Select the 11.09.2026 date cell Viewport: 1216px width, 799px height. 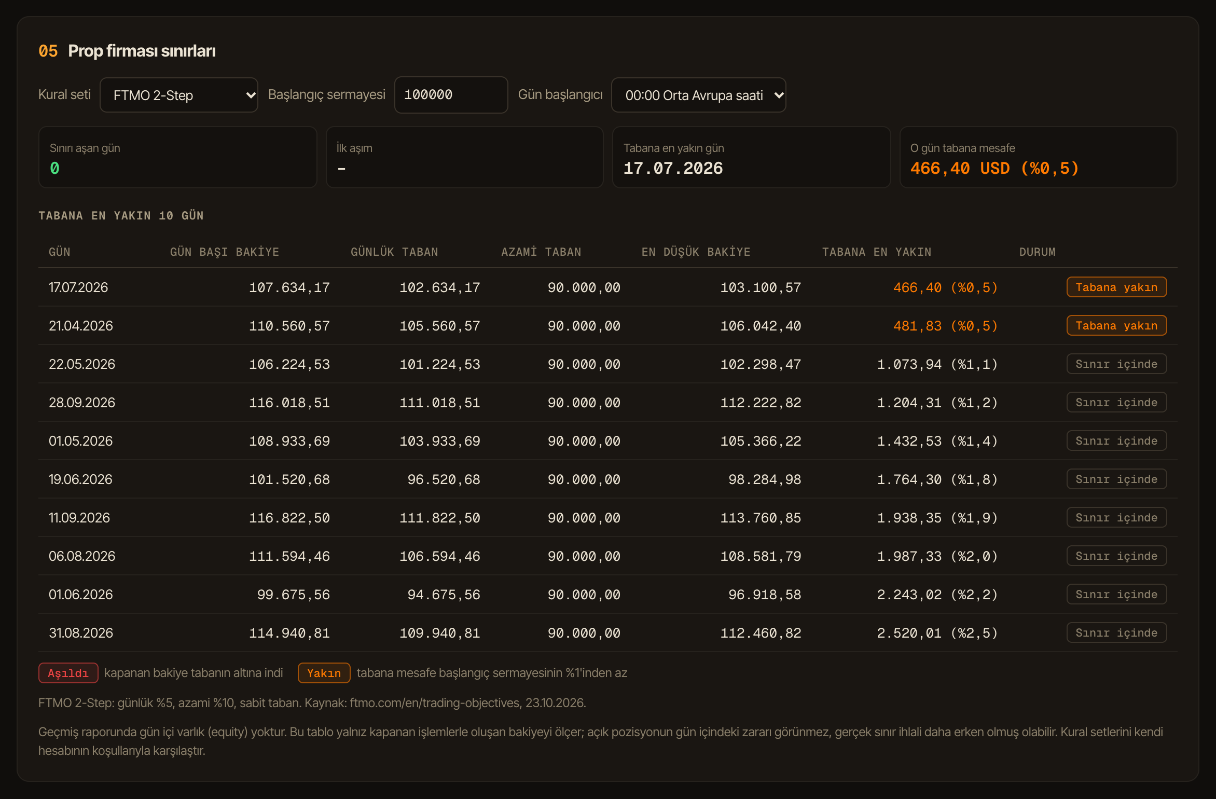(79, 518)
